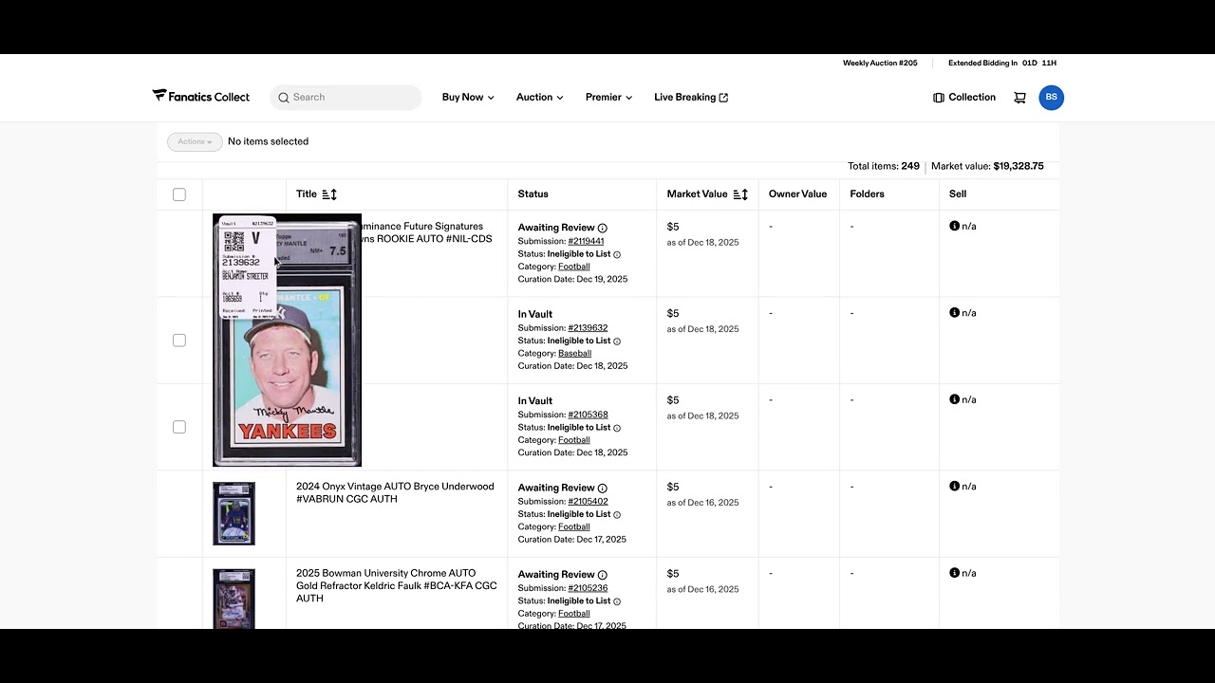Click Sell n/a info icon on Baseball row
The image size is (1215, 683).
point(955,312)
